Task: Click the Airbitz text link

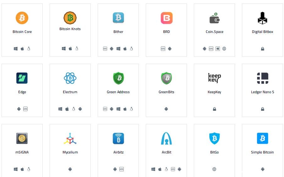Action: (118, 152)
